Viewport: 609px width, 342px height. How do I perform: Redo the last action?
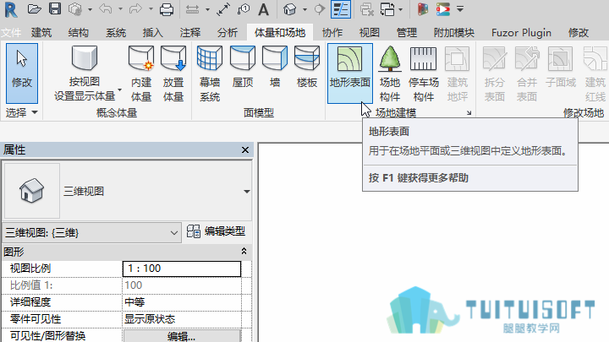(x=135, y=9)
